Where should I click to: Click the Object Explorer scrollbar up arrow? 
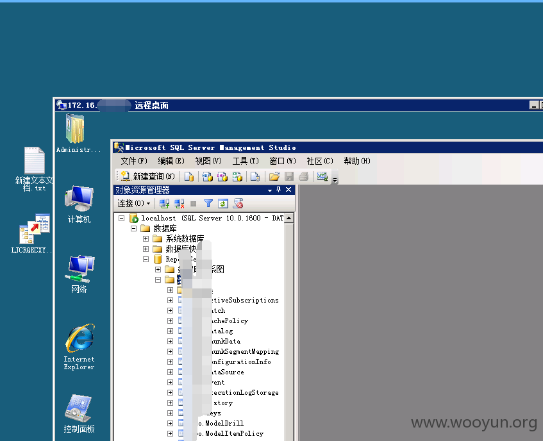pos(289,218)
